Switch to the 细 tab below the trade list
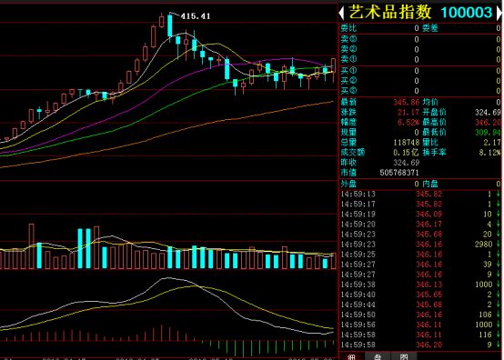This screenshot has height=360, width=504. 352,356
